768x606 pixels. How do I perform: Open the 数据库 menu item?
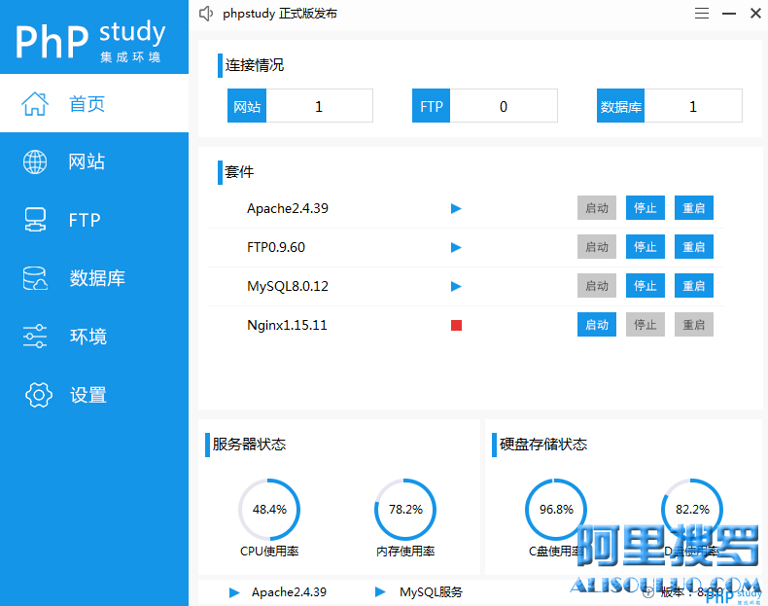click(x=94, y=278)
